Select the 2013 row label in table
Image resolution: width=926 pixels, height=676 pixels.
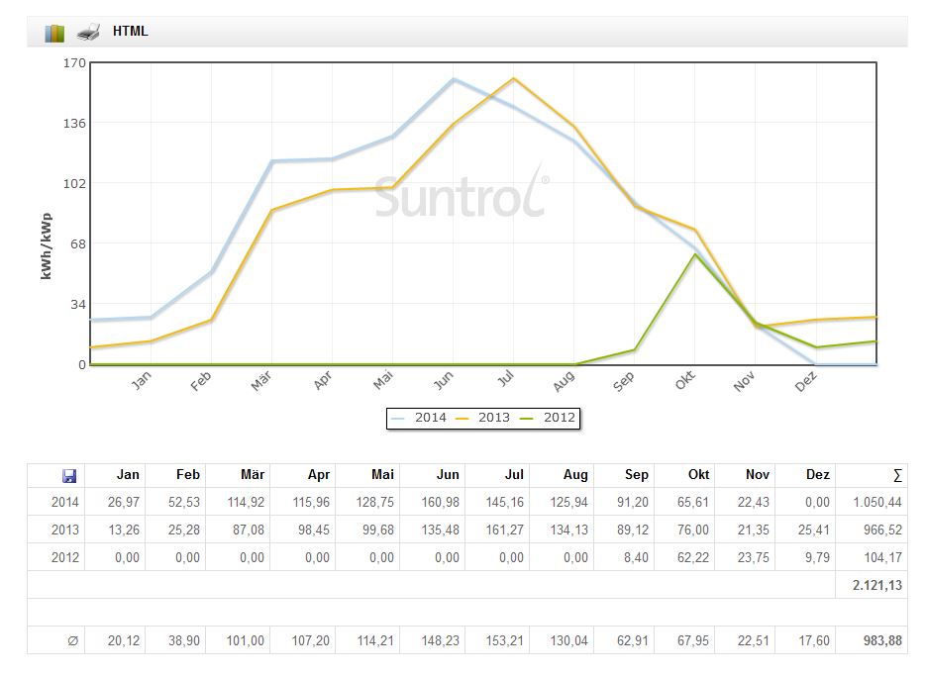pos(64,531)
